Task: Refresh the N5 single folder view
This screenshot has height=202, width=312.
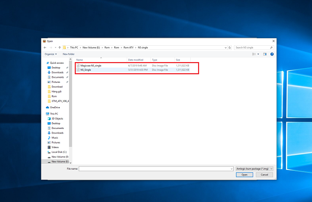Action: (230, 47)
